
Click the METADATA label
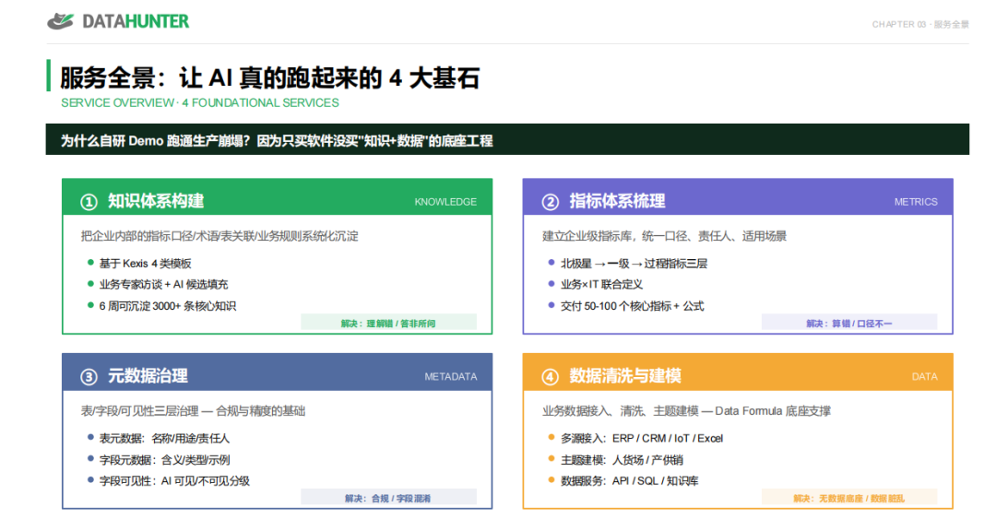pyautogui.click(x=450, y=377)
